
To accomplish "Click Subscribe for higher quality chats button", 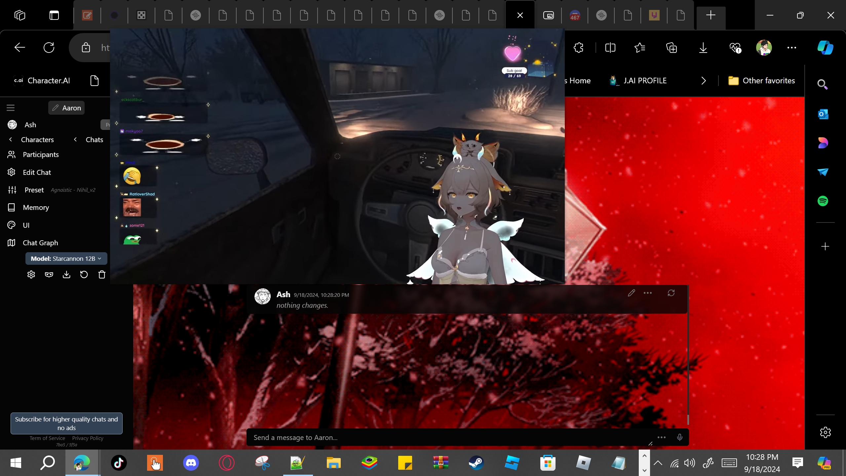I will click(x=66, y=423).
